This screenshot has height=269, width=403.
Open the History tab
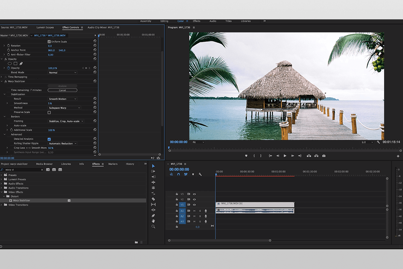130,164
